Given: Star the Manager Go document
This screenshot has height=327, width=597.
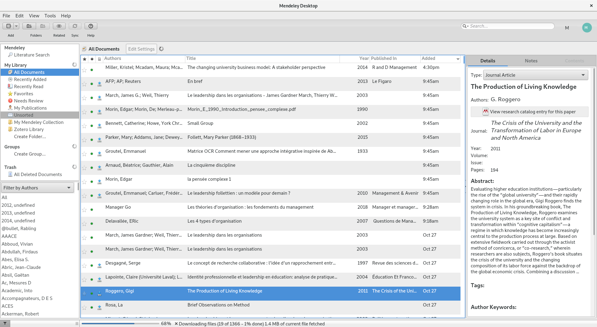Looking at the screenshot, I should (84, 210).
